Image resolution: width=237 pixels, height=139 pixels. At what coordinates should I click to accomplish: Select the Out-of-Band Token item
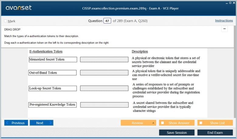pyautogui.click(x=52, y=73)
